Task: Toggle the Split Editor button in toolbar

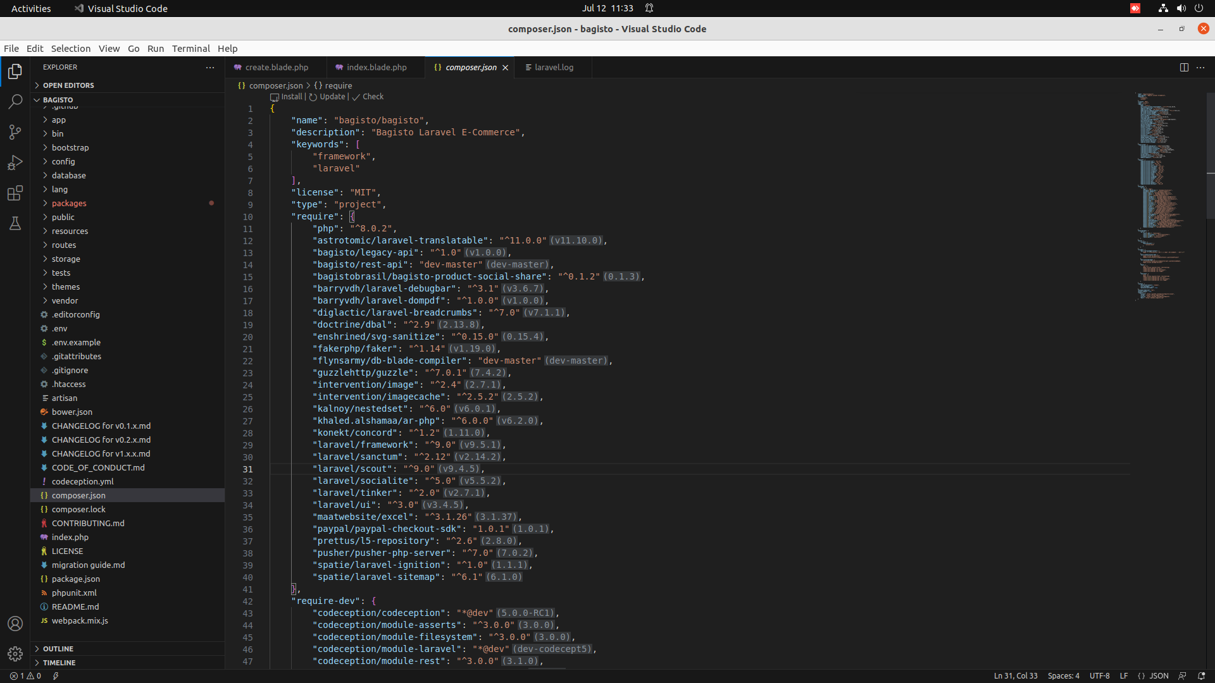Action: click(x=1184, y=66)
